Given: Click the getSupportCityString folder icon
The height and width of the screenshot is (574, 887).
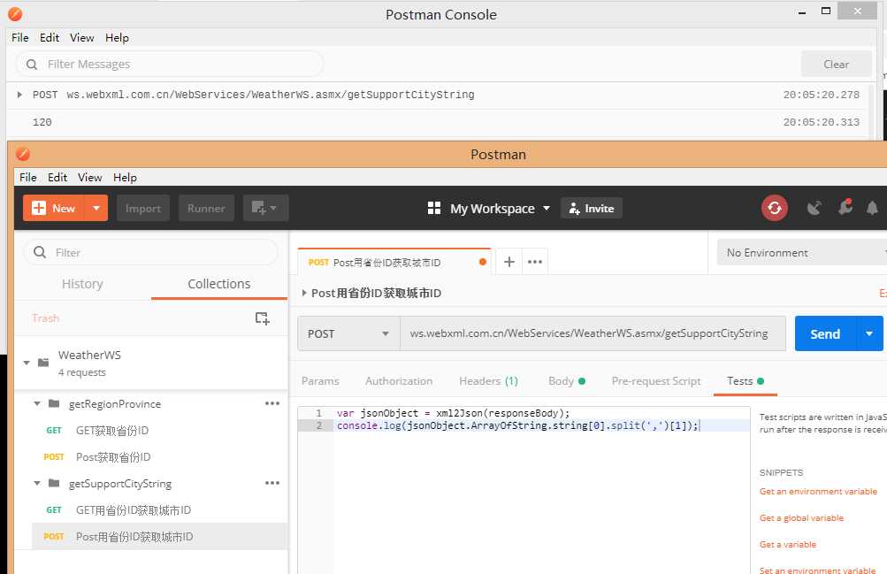Looking at the screenshot, I should 54,483.
